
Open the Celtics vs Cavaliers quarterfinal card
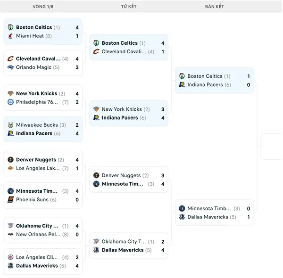(x=129, y=47)
